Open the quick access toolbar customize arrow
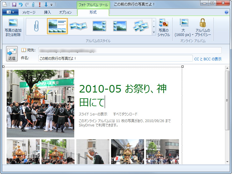 pyautogui.click(x=52, y=5)
